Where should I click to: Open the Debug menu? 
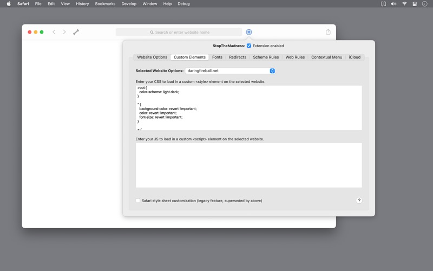coord(183,4)
